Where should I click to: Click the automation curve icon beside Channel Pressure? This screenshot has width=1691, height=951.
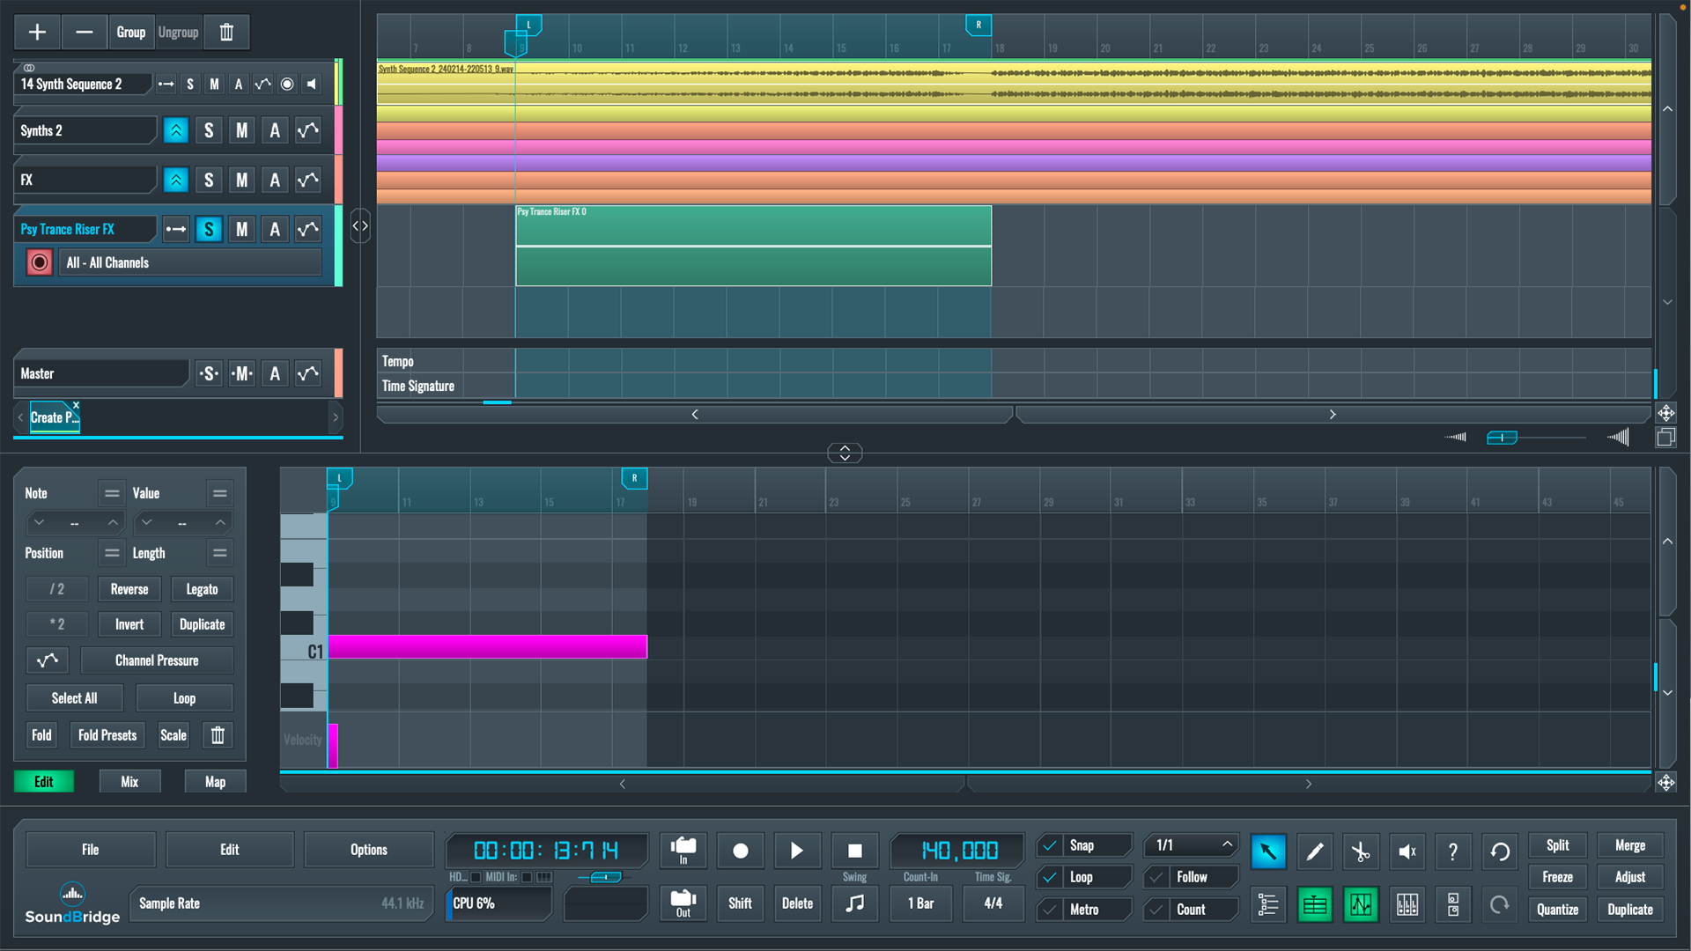click(48, 660)
